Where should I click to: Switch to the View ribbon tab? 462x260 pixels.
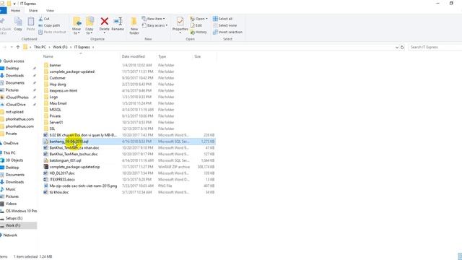click(50, 11)
